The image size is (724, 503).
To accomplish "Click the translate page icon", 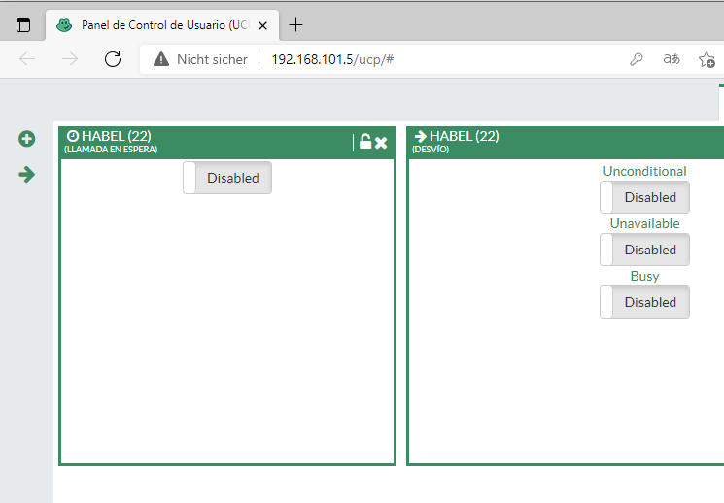I will pyautogui.click(x=672, y=59).
